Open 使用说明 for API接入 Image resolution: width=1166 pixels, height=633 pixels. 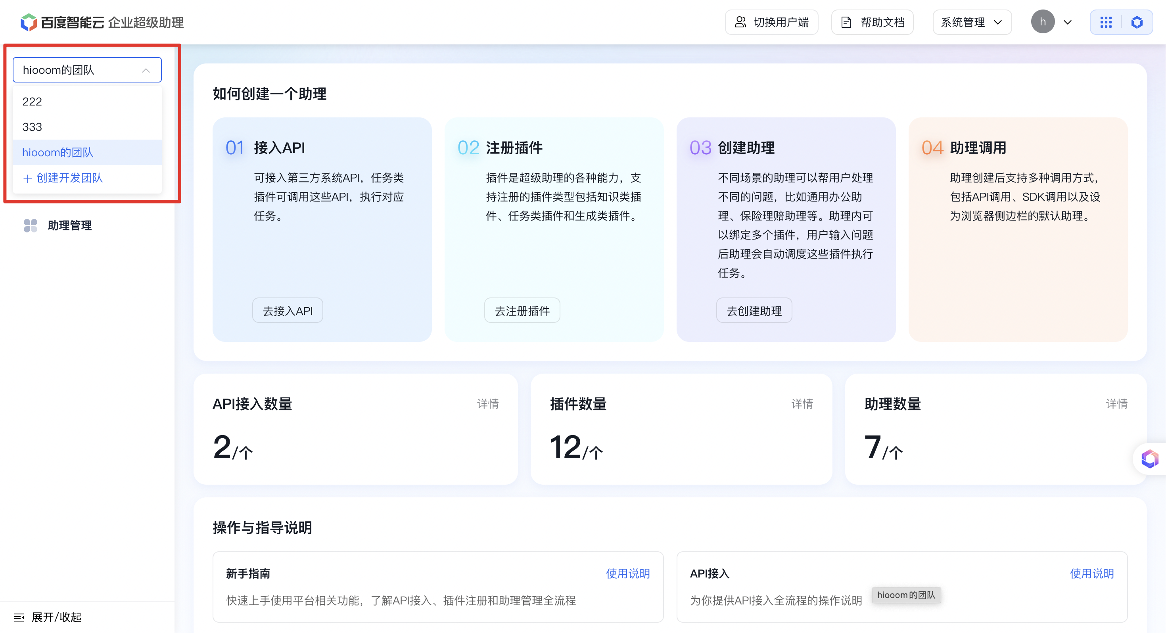point(1092,574)
